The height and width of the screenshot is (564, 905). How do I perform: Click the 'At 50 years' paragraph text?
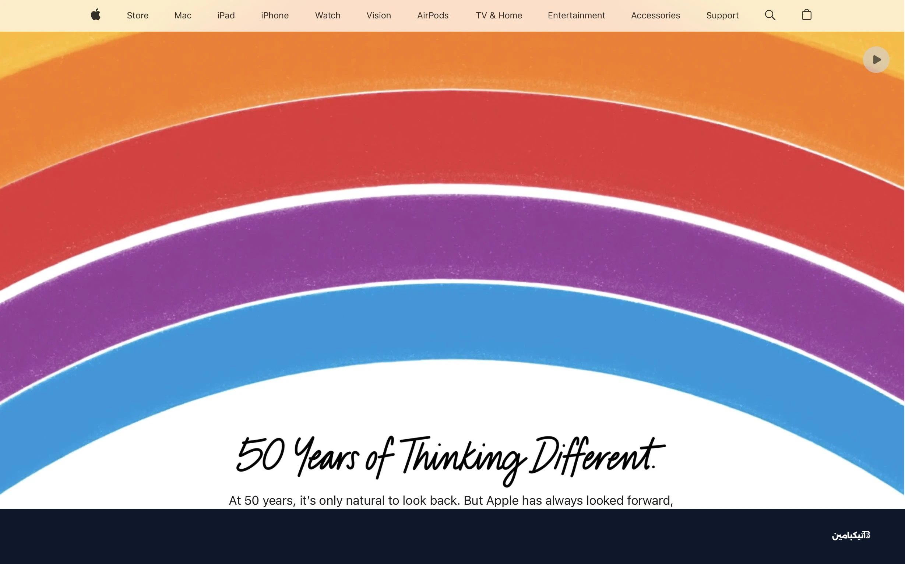451,500
